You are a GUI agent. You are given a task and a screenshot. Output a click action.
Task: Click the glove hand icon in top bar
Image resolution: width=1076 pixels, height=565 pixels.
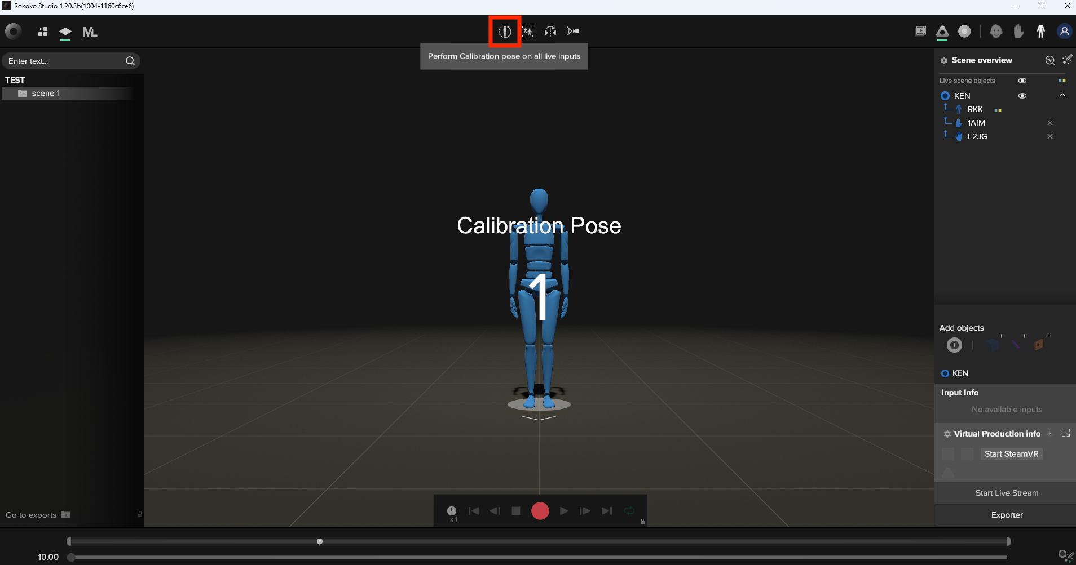1018,32
